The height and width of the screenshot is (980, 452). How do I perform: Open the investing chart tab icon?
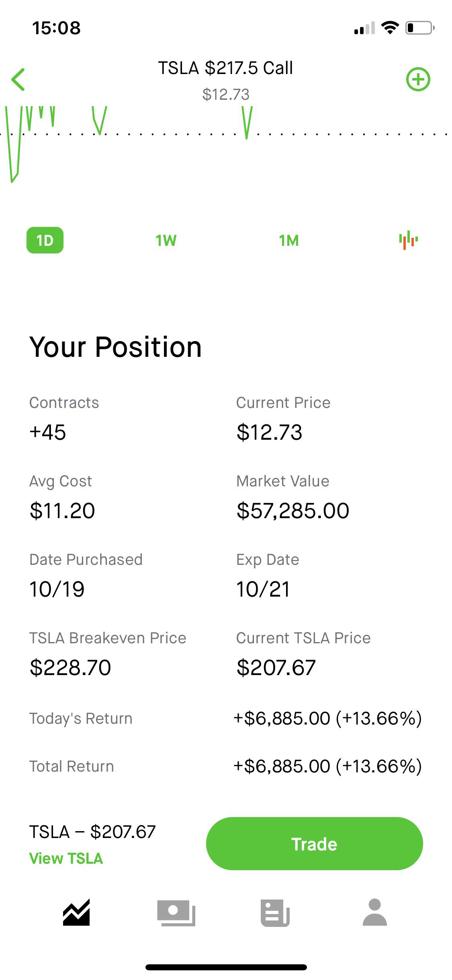[76, 912]
